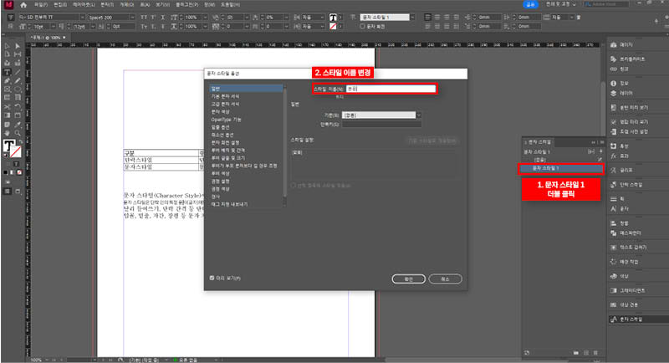This screenshot has height=363, width=669.
Task: Click the 확인 (OK) button
Action: pos(408,279)
